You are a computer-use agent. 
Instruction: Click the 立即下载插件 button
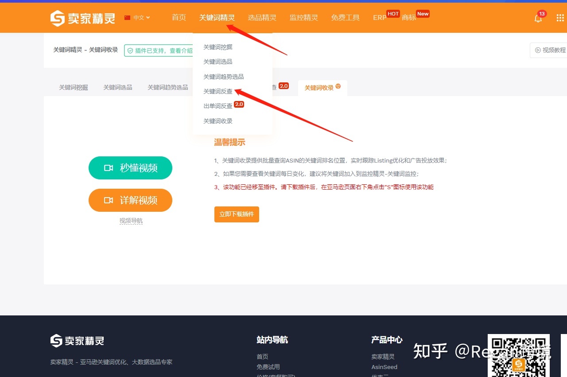[x=237, y=214]
